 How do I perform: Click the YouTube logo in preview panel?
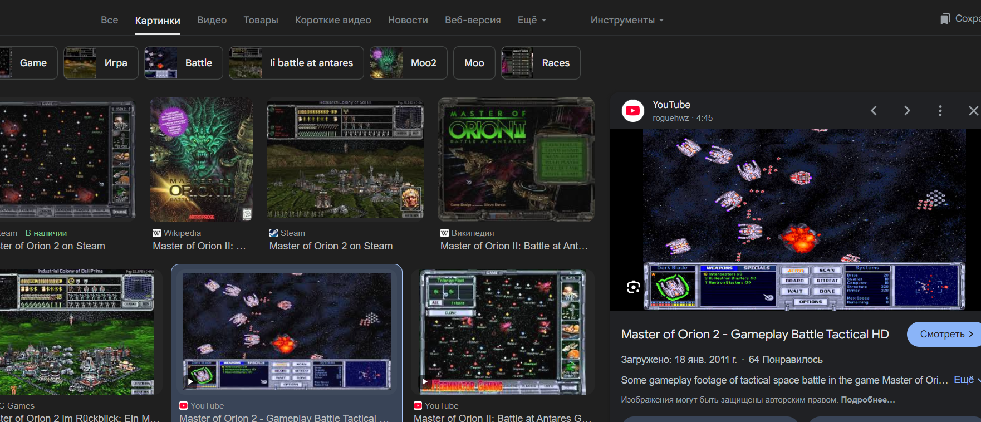click(633, 111)
